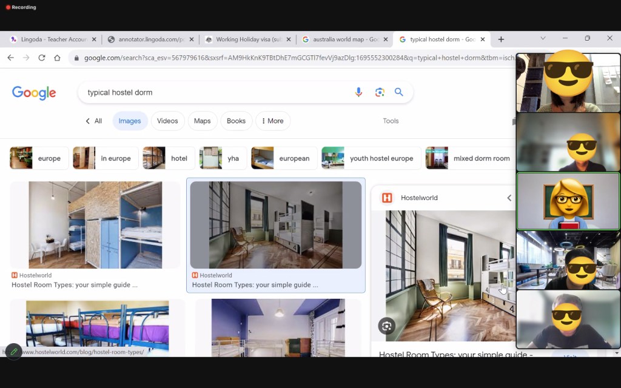Switch to the Maps search tab
The width and height of the screenshot is (621, 388).
(202, 121)
